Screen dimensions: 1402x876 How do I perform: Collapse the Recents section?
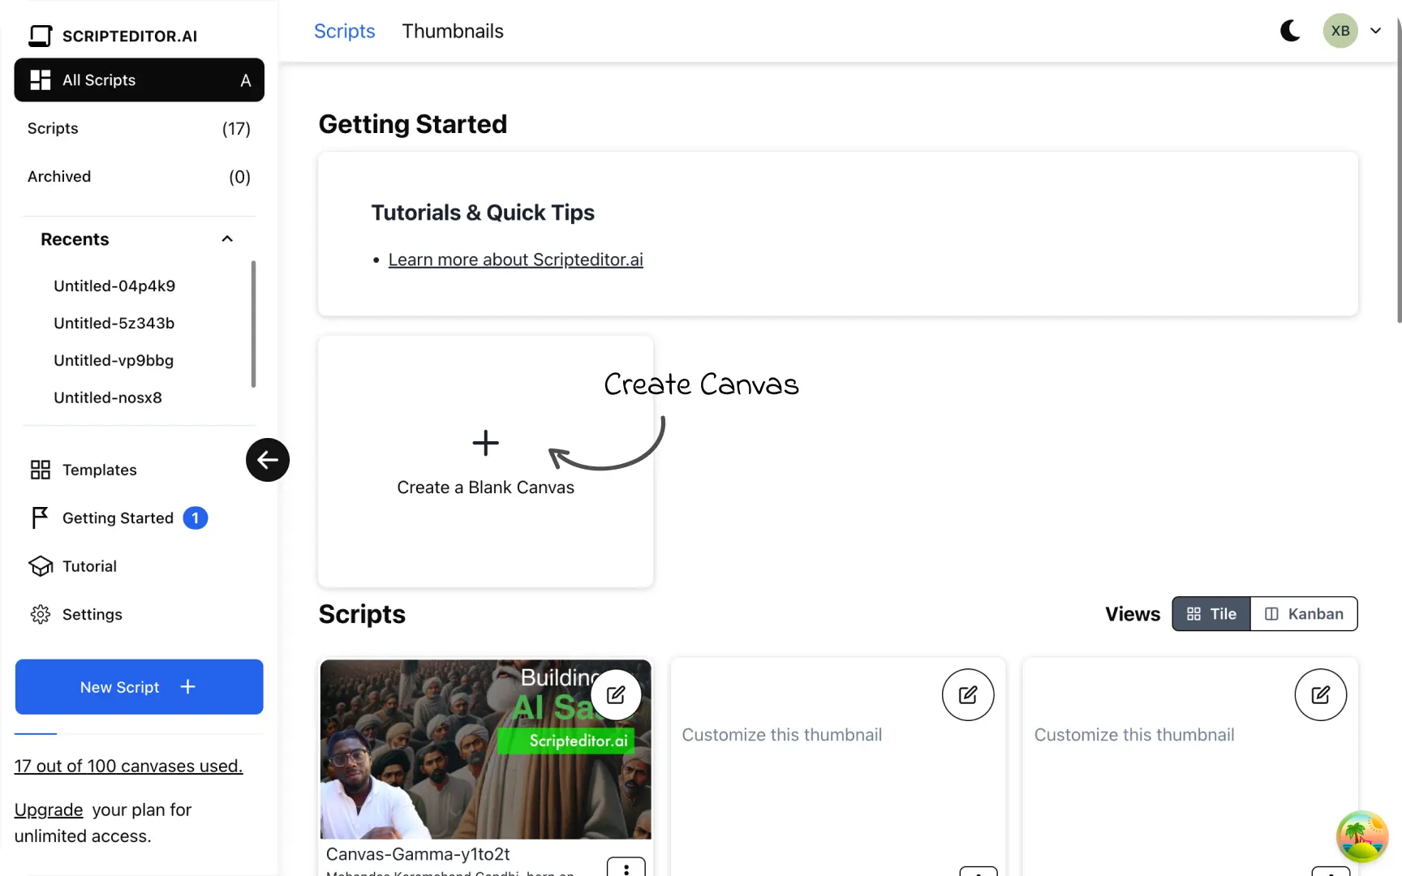(227, 239)
